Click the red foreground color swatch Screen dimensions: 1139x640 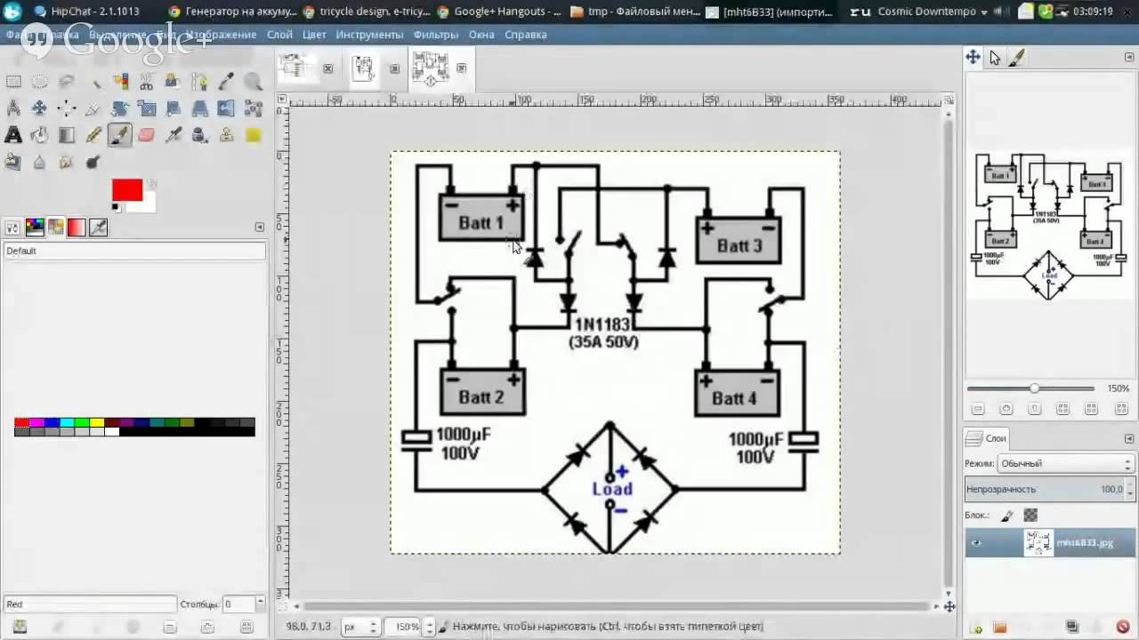pos(127,189)
